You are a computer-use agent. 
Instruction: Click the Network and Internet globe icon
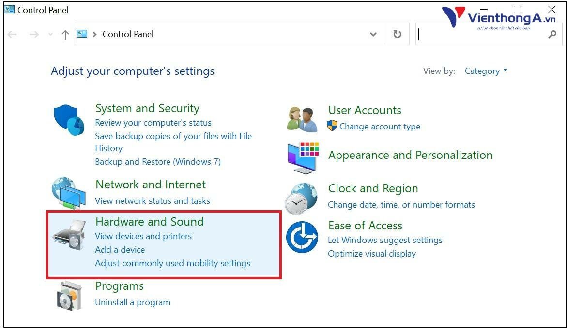point(69,193)
